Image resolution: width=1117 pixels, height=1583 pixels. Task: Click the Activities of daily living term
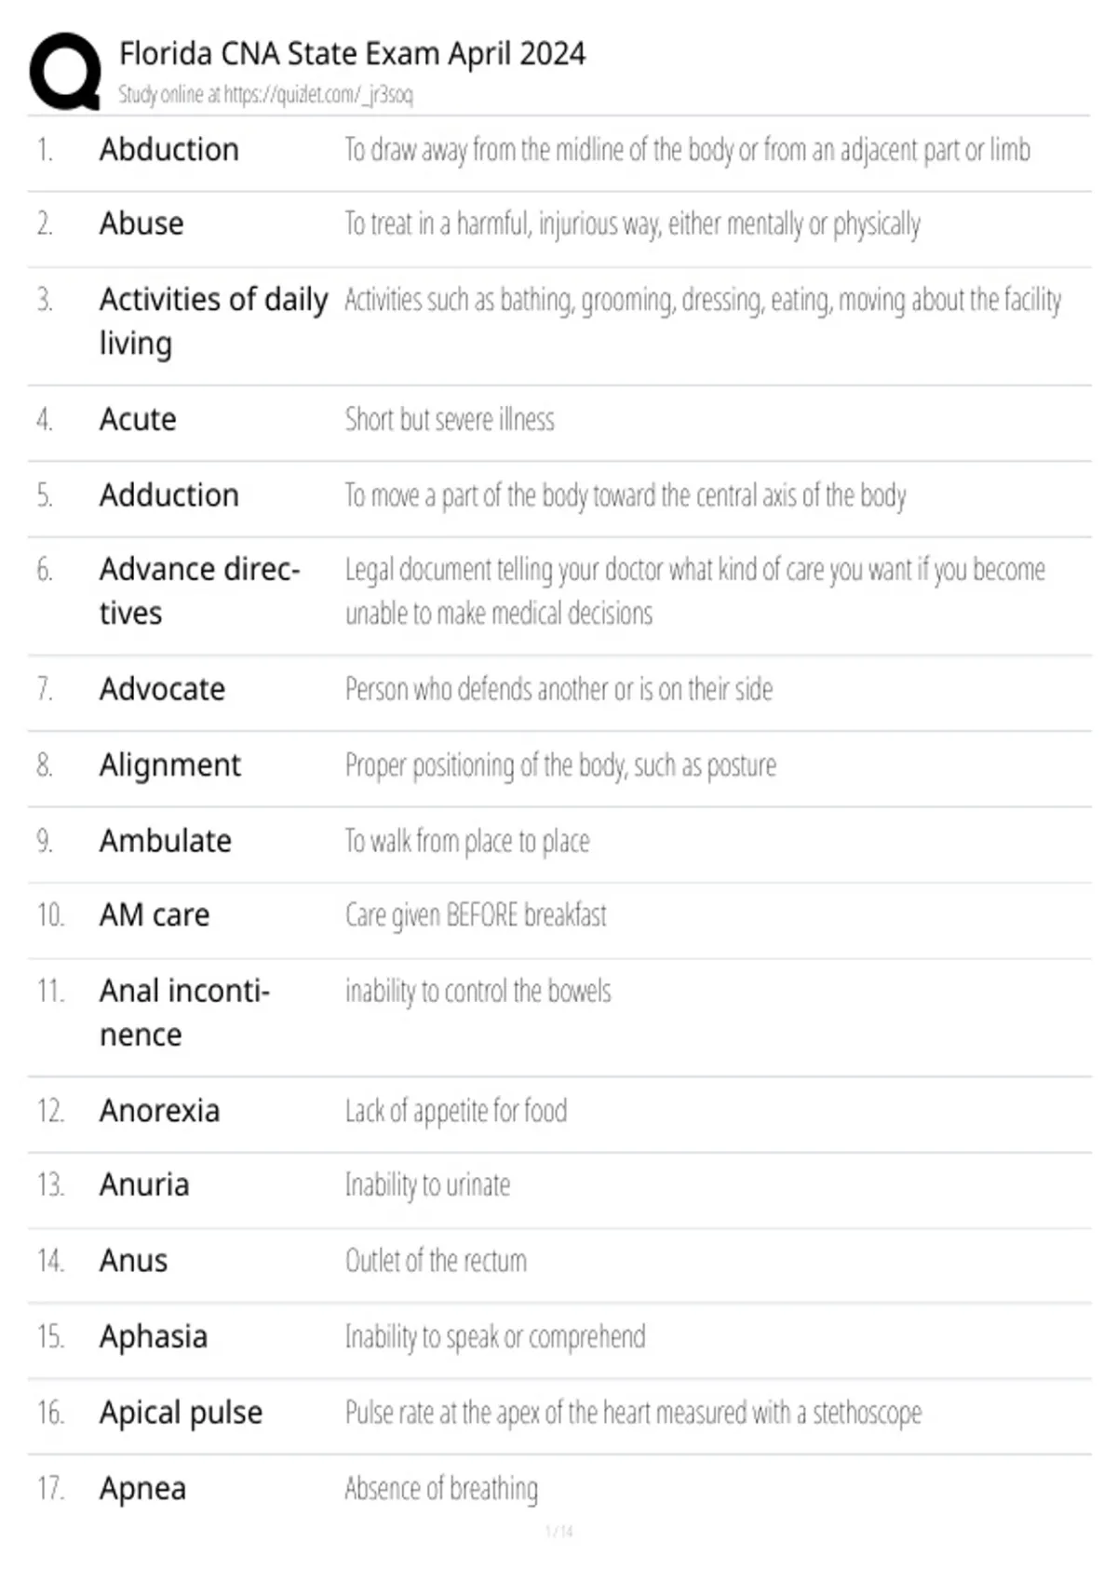[x=213, y=321]
